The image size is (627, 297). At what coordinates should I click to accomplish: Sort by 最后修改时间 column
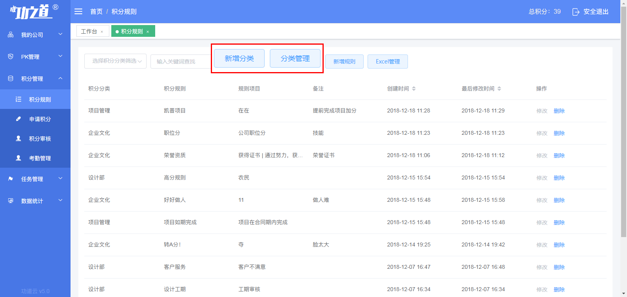pyautogui.click(x=499, y=89)
